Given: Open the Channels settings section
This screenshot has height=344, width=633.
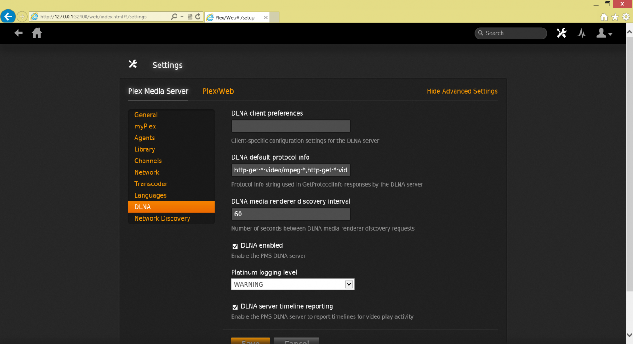Looking at the screenshot, I should click(171, 161).
